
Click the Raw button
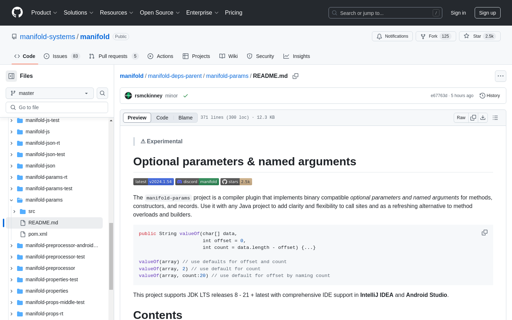point(461,118)
